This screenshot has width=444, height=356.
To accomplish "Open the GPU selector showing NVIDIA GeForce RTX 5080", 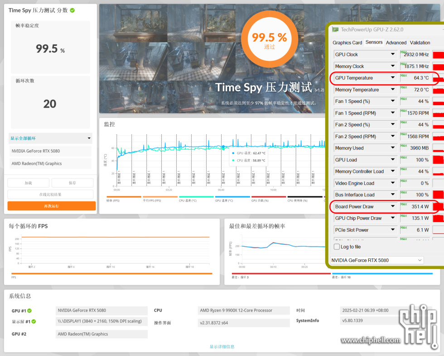I will tap(377, 260).
